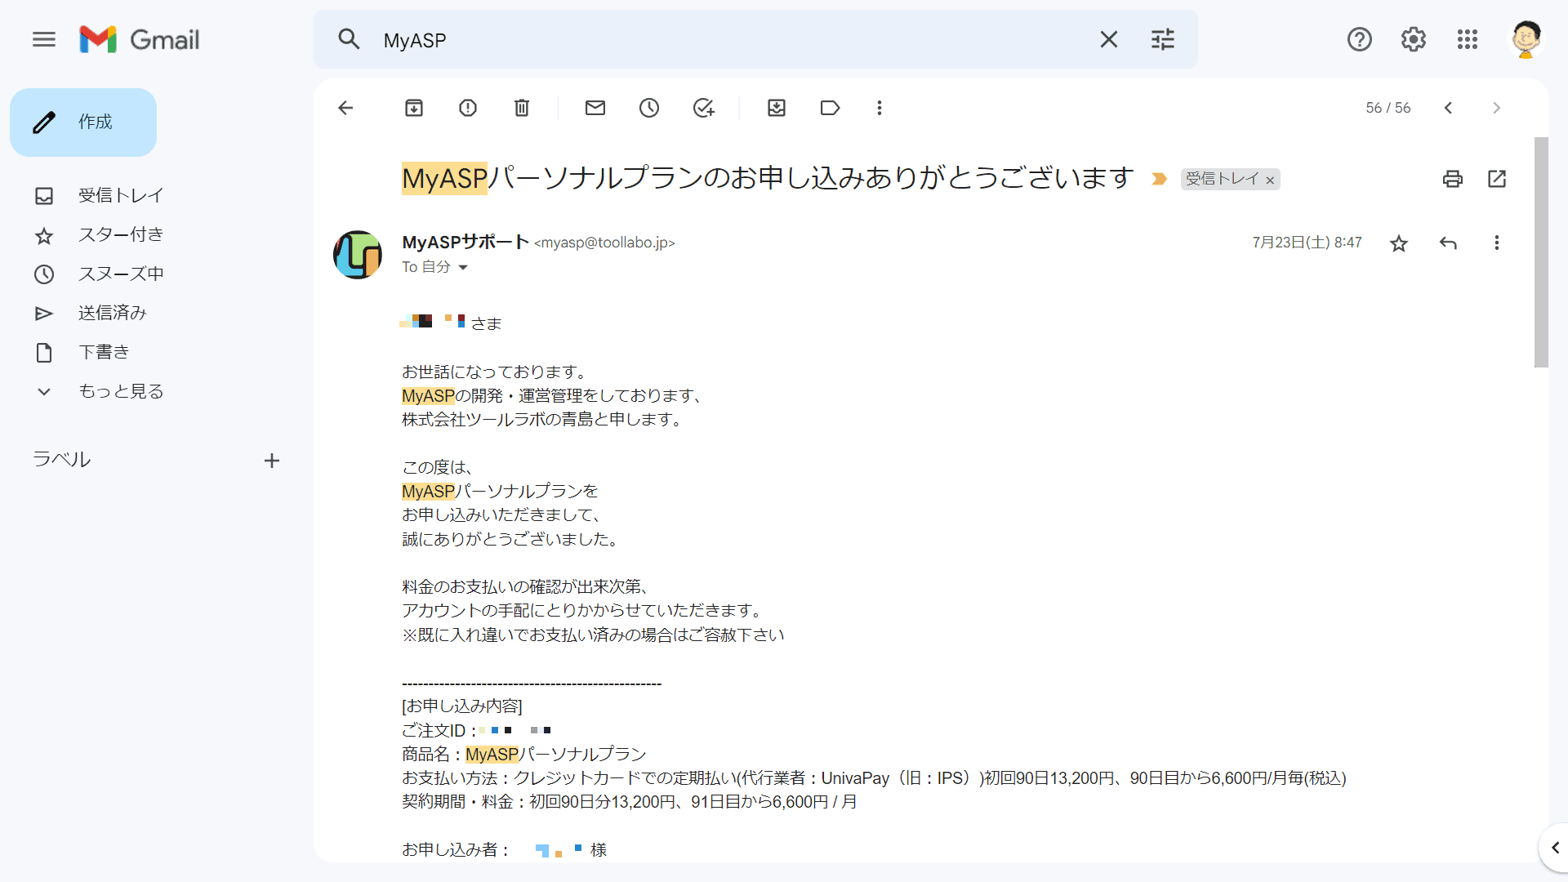The height and width of the screenshot is (882, 1568).
Task: Remove the 受信トレイ label chip
Action: pos(1270,180)
